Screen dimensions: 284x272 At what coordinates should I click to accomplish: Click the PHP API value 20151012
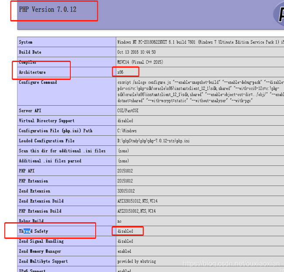[x=125, y=171]
